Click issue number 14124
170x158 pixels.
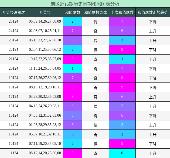pyautogui.click(x=13, y=125)
